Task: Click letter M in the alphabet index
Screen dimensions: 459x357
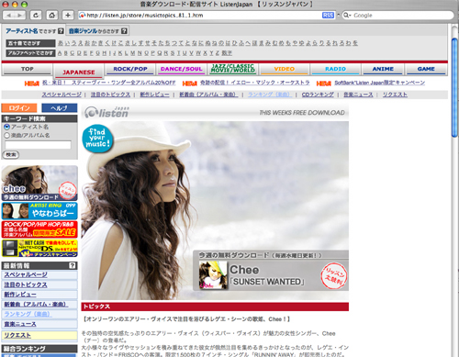Action: pos(132,53)
